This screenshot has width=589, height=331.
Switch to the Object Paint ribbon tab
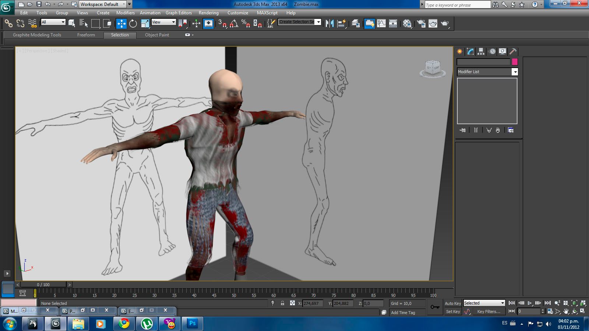157,35
